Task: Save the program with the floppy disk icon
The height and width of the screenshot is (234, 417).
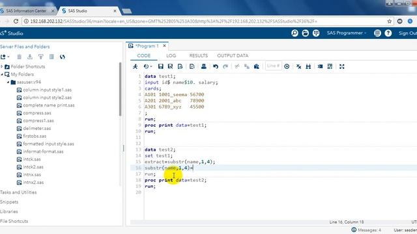Action: [161, 66]
